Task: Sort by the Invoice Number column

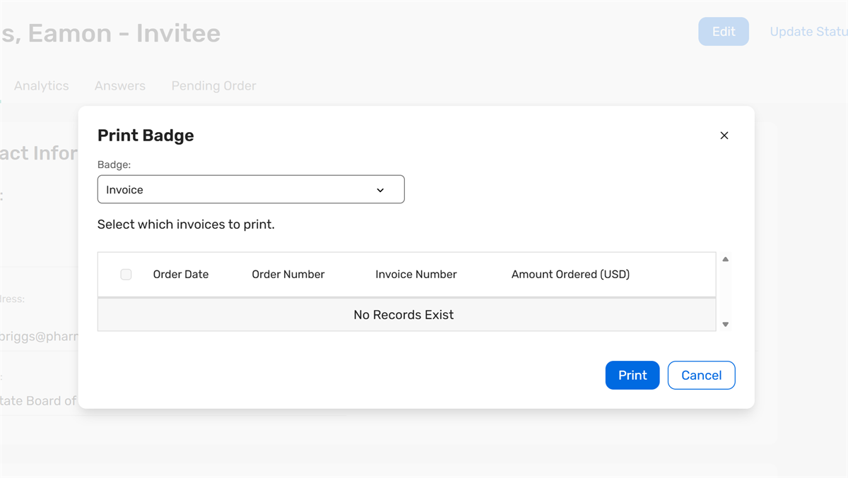Action: tap(416, 274)
